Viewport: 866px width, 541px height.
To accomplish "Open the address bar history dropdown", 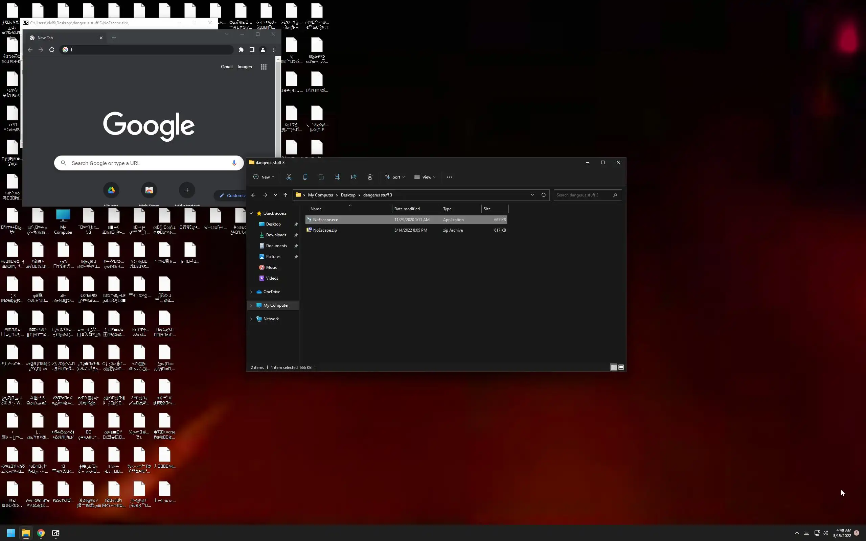I will point(532,195).
